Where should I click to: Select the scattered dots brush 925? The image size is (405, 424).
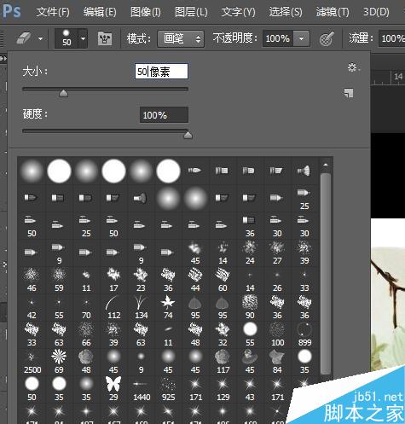pos(168,388)
